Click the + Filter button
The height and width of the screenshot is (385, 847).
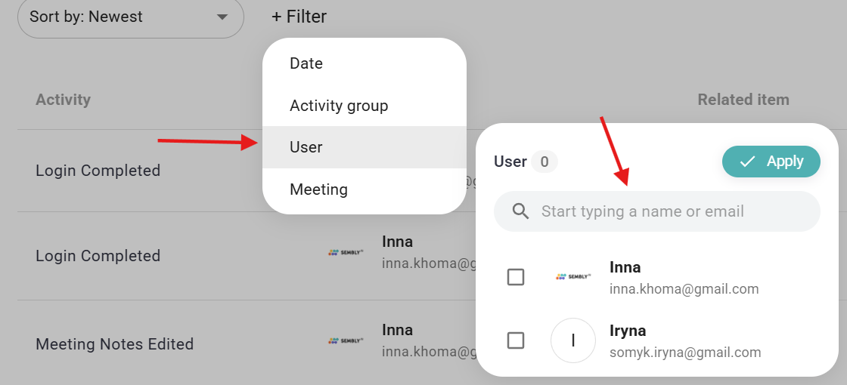coord(299,17)
